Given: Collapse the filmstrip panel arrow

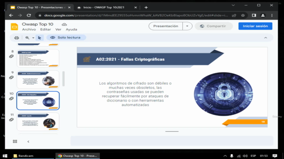Looking at the screenshot, I should 28,141.
